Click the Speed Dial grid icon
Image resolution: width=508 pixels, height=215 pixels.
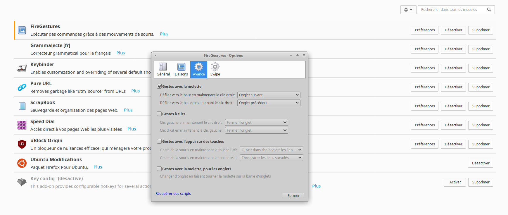point(22,125)
